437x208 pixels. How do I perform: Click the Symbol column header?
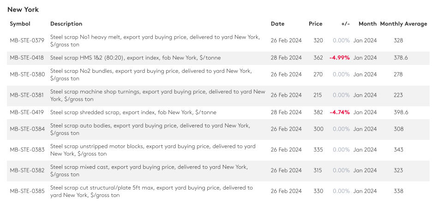point(20,24)
